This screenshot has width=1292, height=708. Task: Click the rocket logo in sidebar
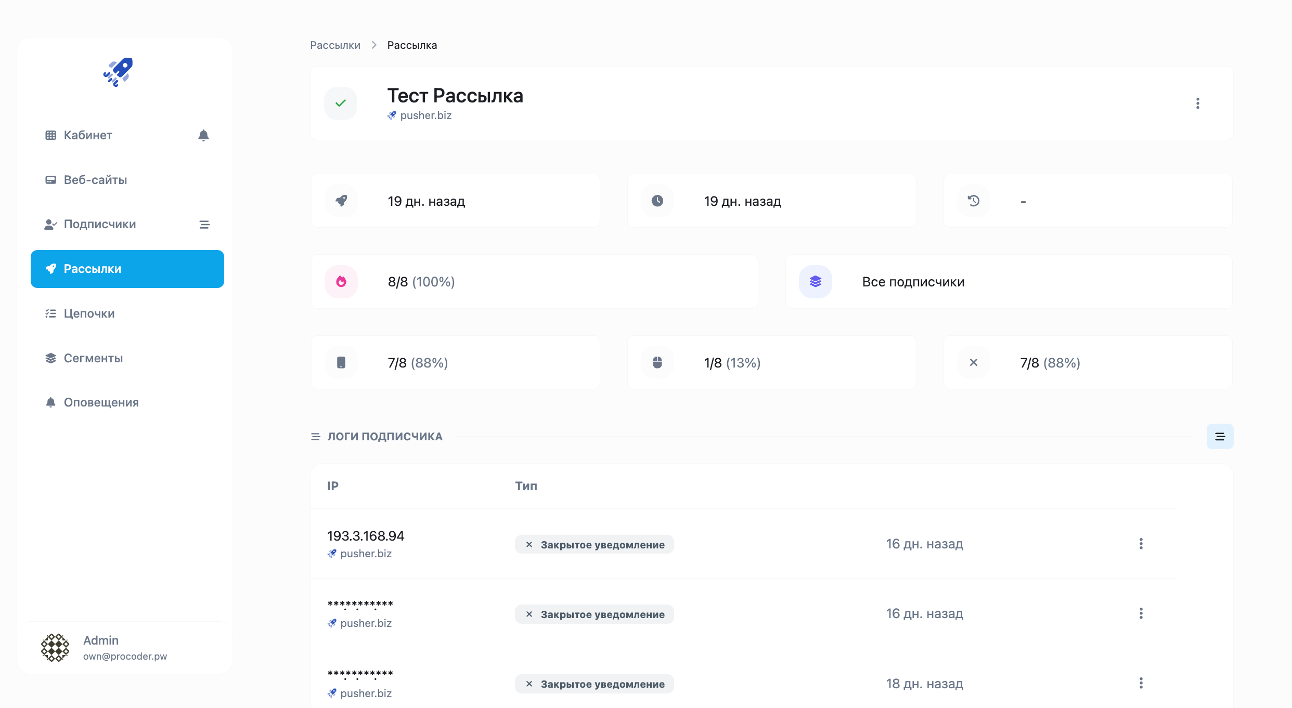[x=118, y=72]
